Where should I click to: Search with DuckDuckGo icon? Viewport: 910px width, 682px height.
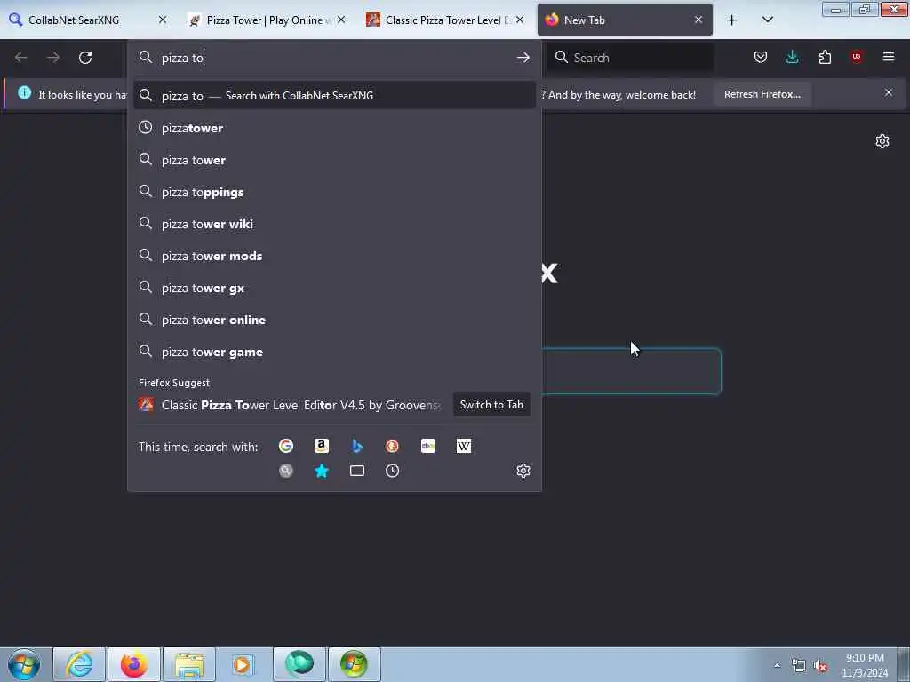click(392, 446)
